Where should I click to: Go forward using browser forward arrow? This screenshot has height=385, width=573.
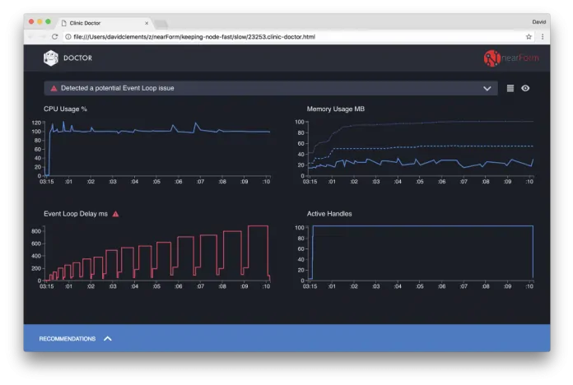(42, 36)
